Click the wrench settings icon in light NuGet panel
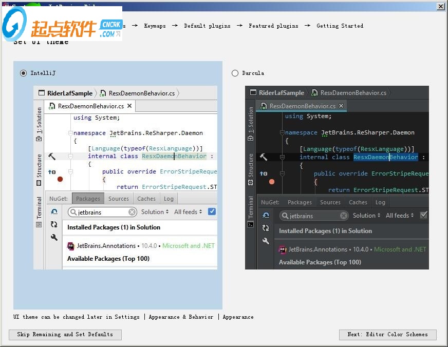The image size is (448, 347). click(x=54, y=237)
